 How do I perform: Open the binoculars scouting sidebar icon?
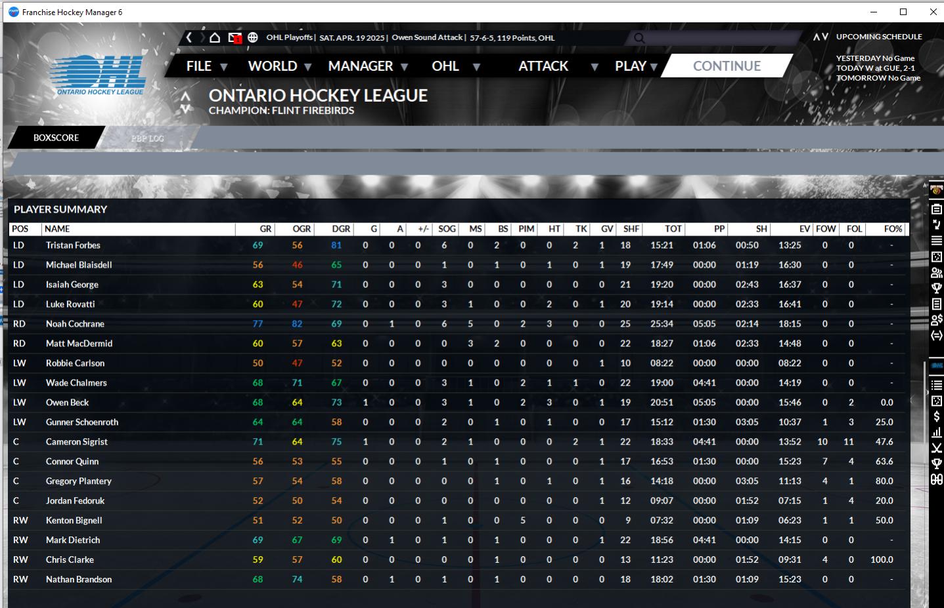[x=937, y=480]
